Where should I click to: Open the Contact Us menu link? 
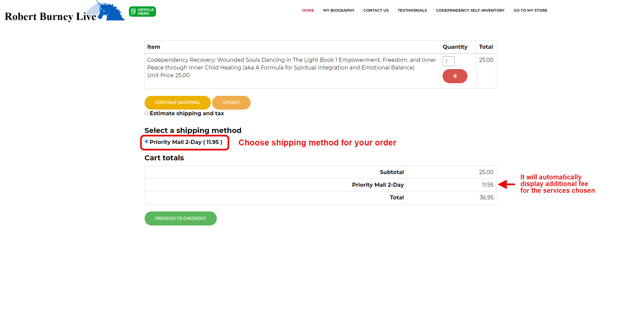pyautogui.click(x=376, y=10)
